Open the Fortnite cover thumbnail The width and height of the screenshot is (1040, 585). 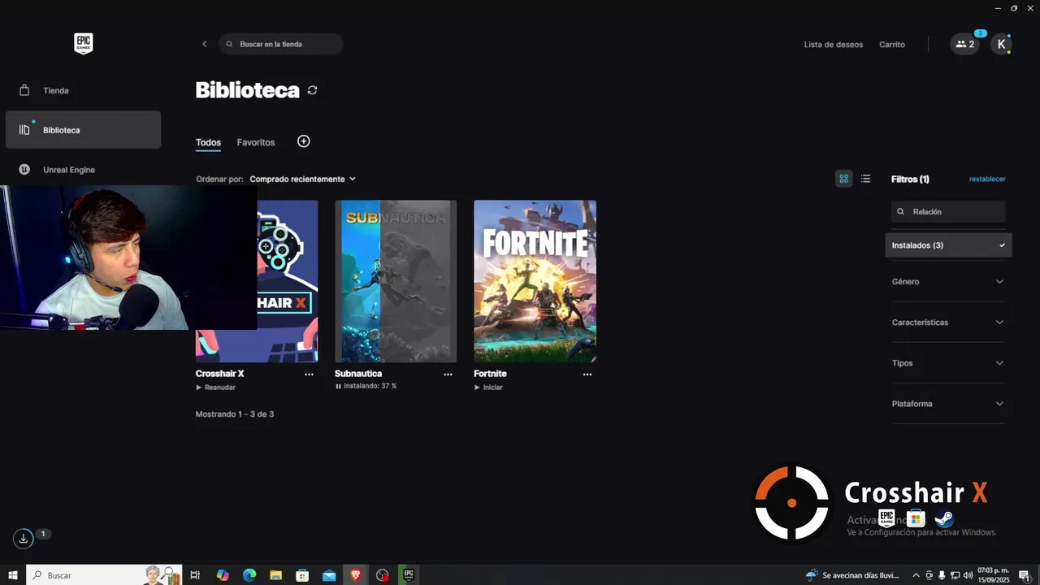pyautogui.click(x=535, y=281)
